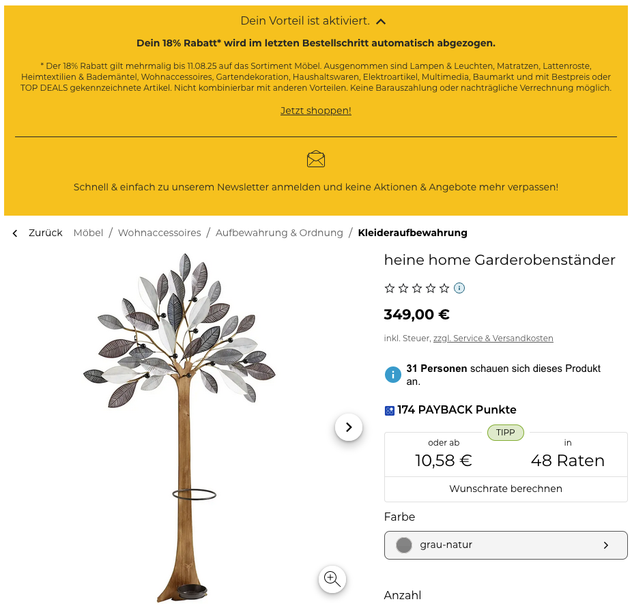Click the PAYBACK Punkte logo icon
Viewport: 632px width, 606px height.
(389, 411)
